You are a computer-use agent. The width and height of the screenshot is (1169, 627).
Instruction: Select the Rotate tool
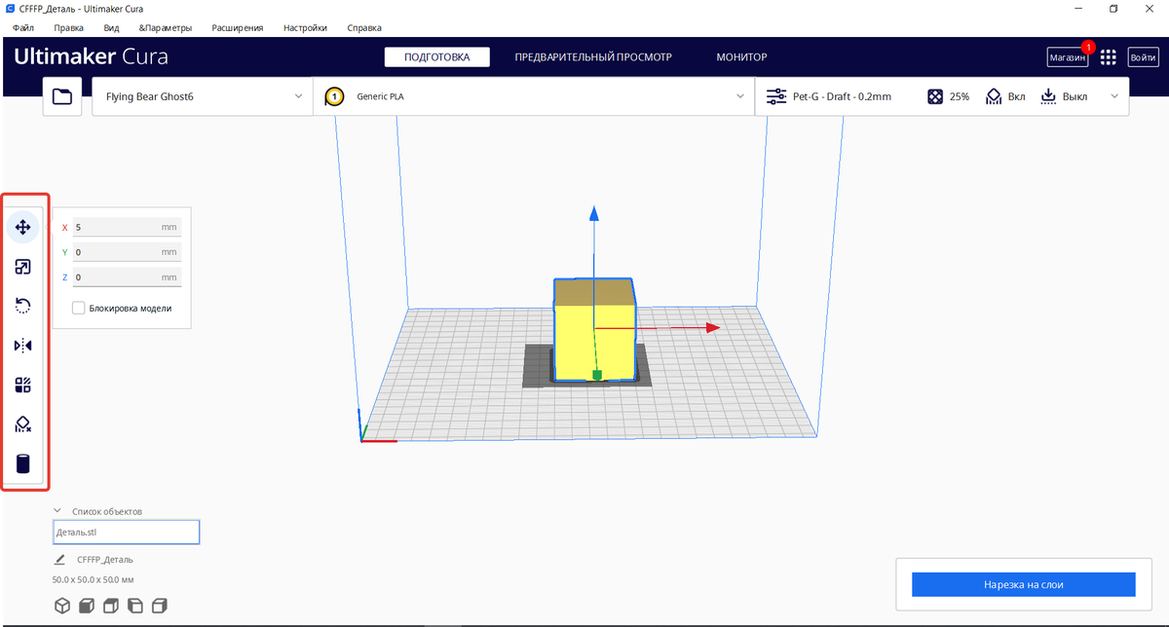(23, 306)
